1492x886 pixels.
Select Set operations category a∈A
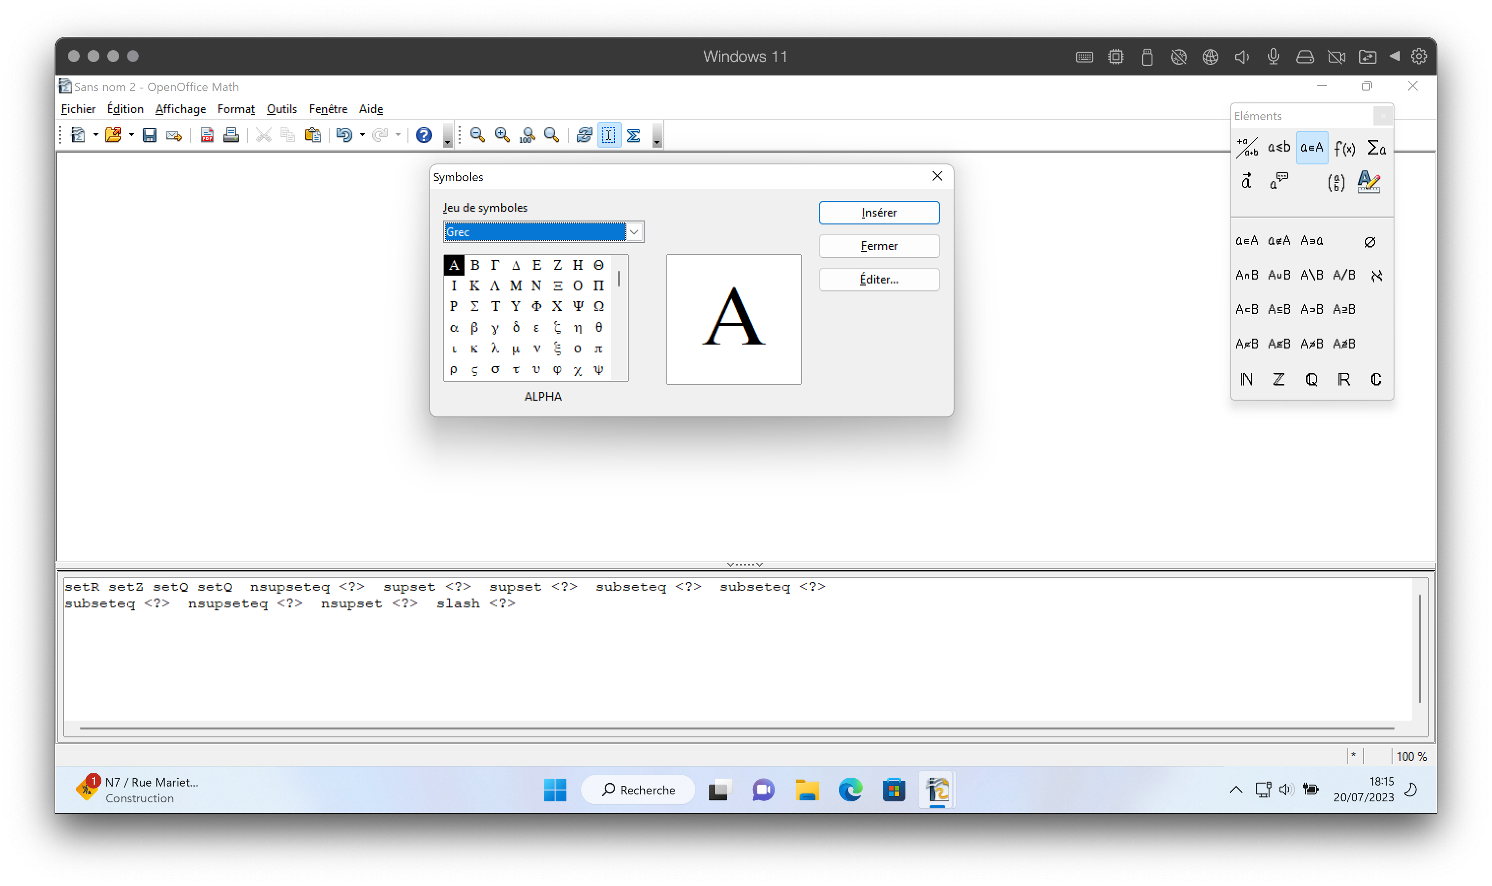tap(1312, 148)
